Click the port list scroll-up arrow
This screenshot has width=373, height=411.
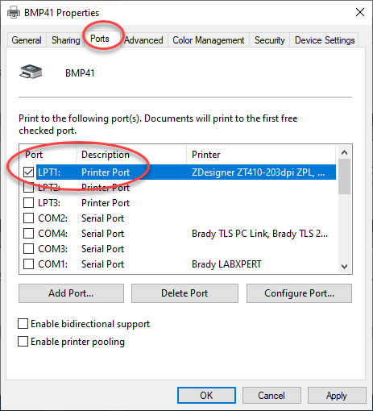coord(344,152)
